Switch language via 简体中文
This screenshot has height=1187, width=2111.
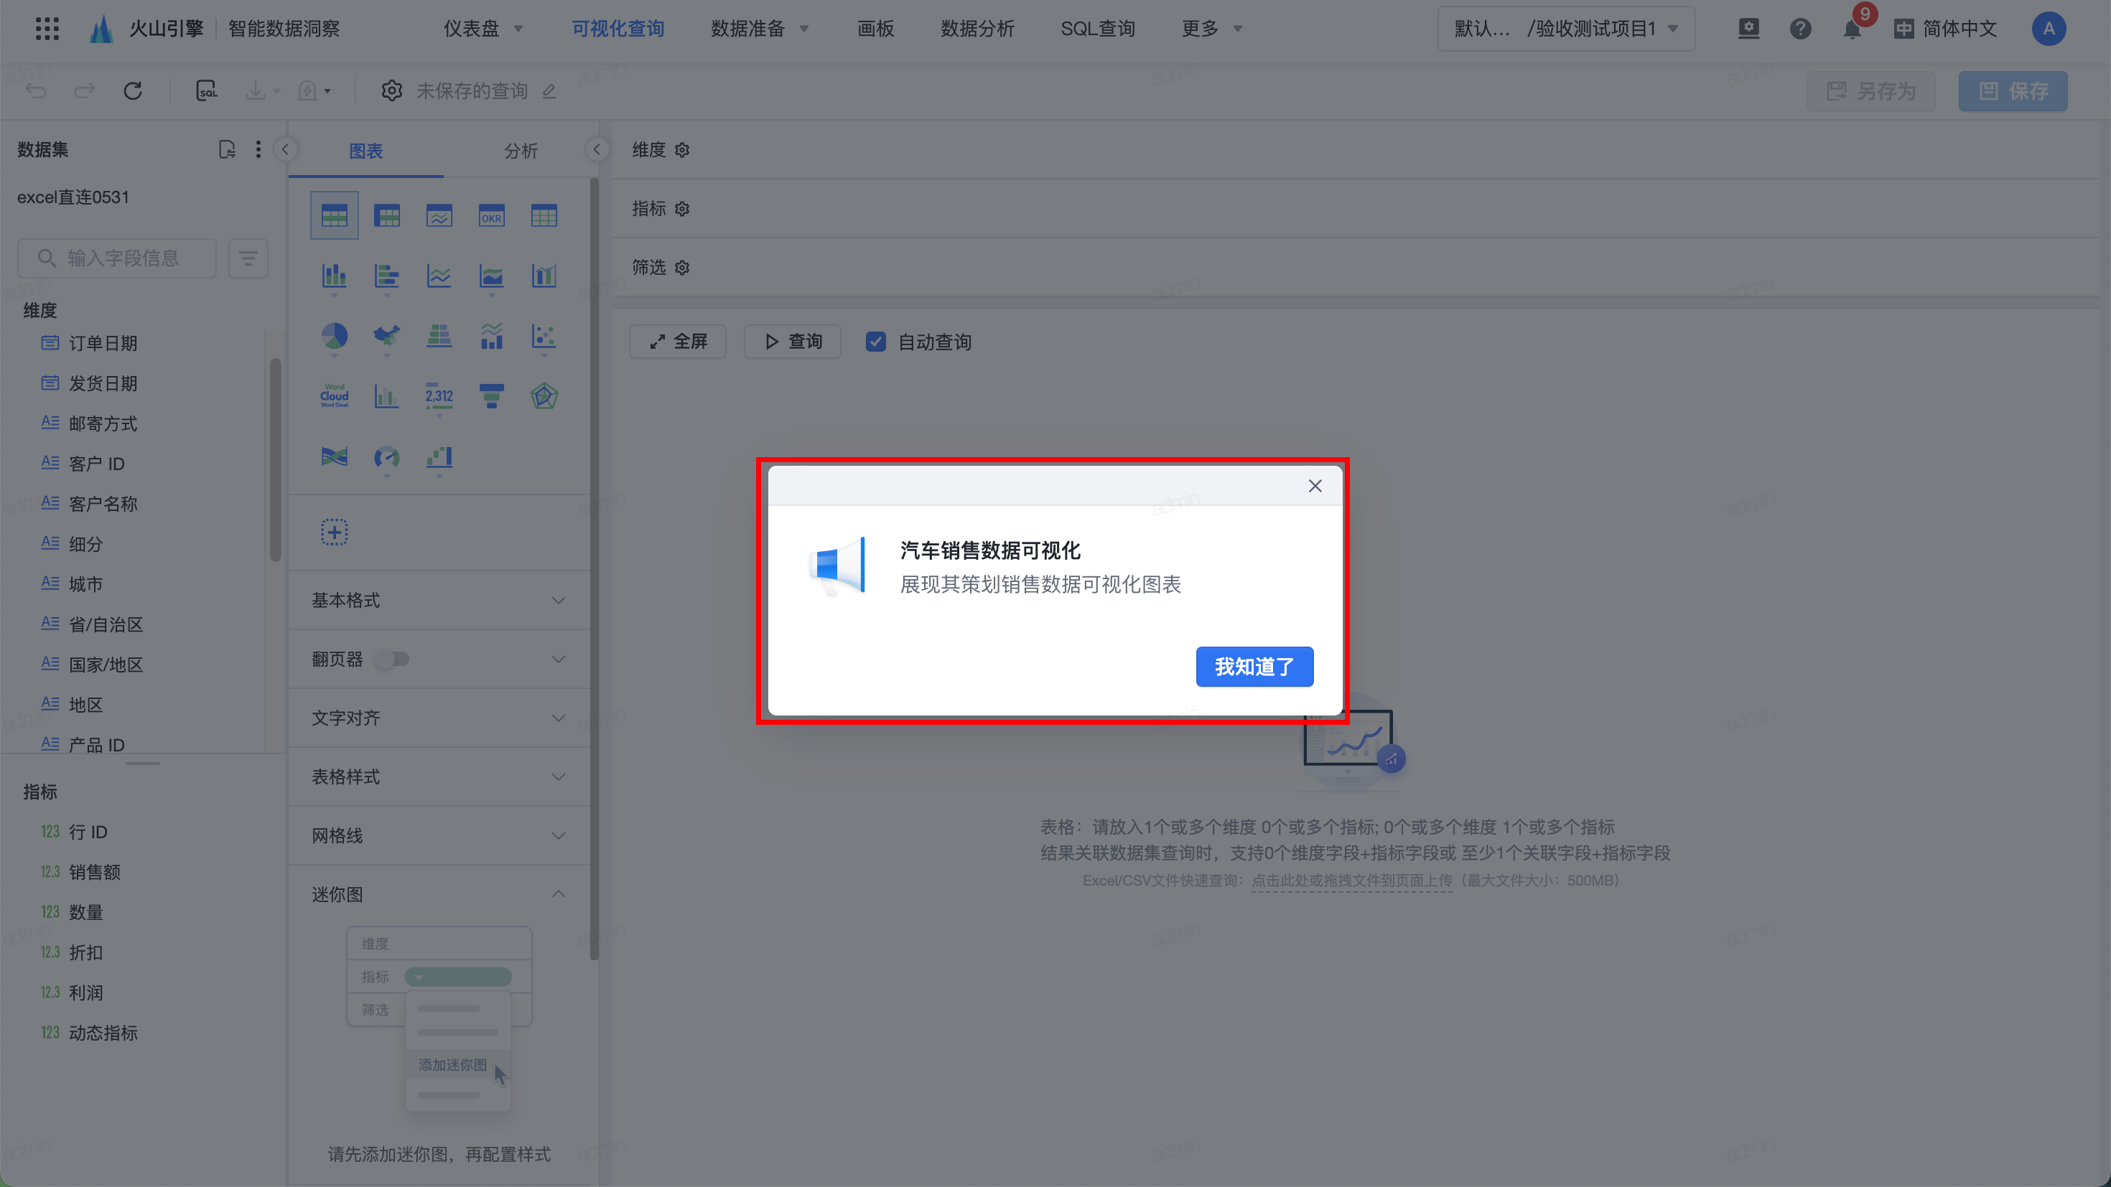click(1945, 29)
